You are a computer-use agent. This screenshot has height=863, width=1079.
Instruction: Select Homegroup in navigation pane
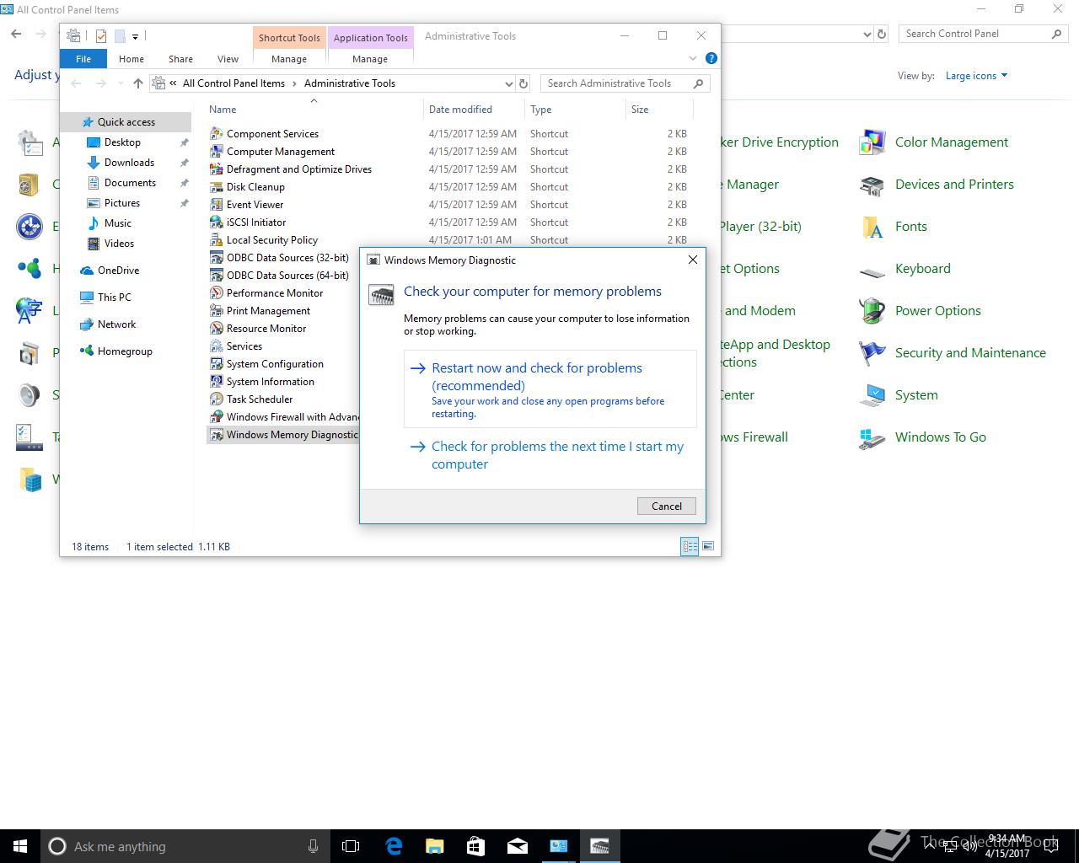coord(125,351)
